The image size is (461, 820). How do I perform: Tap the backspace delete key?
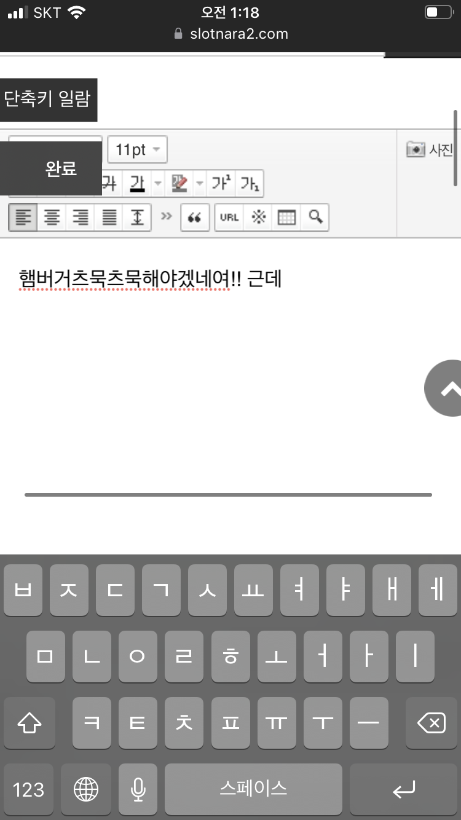[x=431, y=723]
